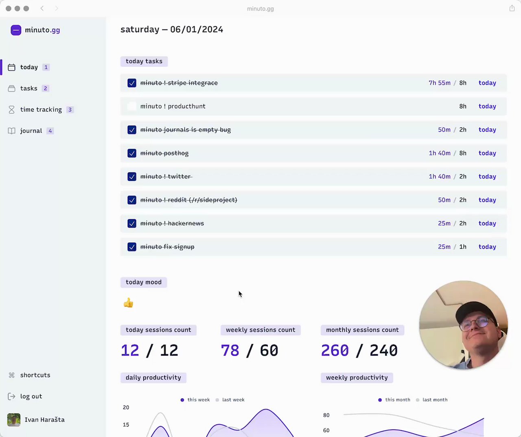
Task: Select log out in sidebar
Action: [31, 396]
